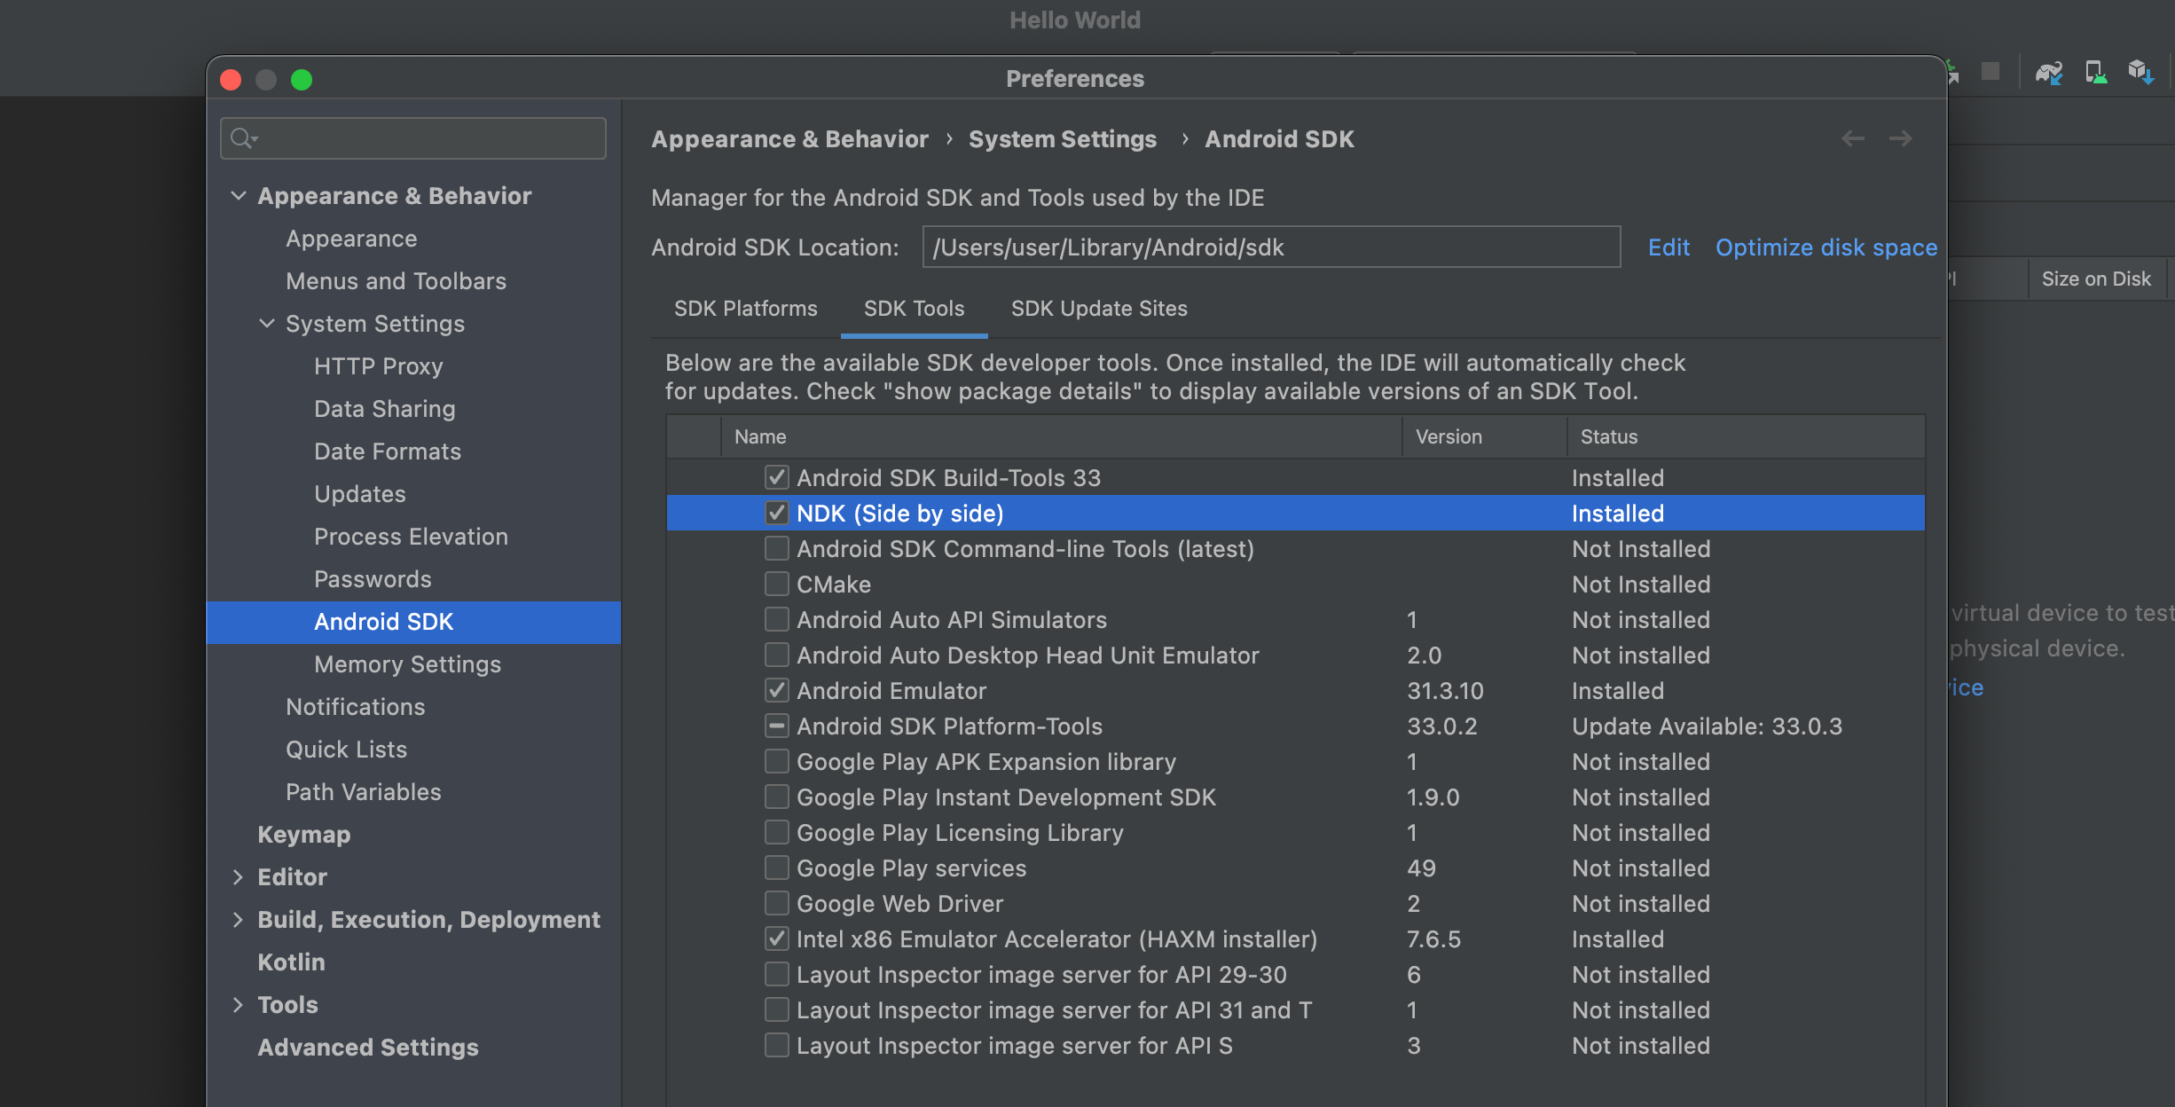Click version '31.3.10' of Android Emulator

tap(1445, 691)
